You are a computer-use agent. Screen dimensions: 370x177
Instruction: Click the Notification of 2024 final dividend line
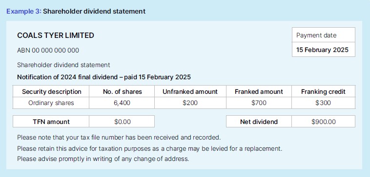coord(104,77)
